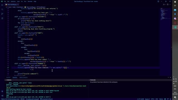
Task: Open the Mail app on taskbar
Action: click(x=175, y=10)
